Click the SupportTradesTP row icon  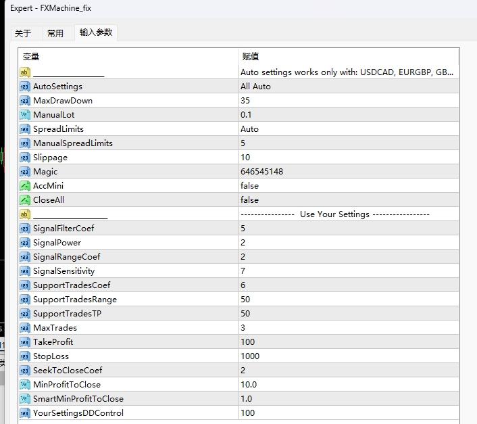click(x=25, y=314)
